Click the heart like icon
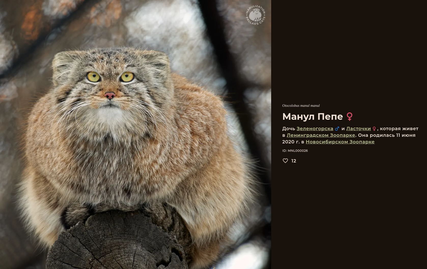The height and width of the screenshot is (269, 427). point(285,161)
